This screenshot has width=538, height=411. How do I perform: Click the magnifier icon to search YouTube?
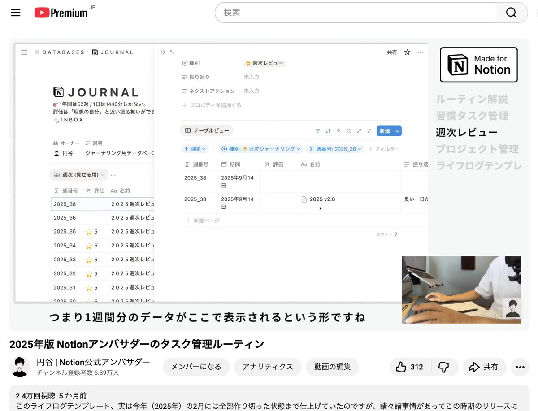pos(511,13)
